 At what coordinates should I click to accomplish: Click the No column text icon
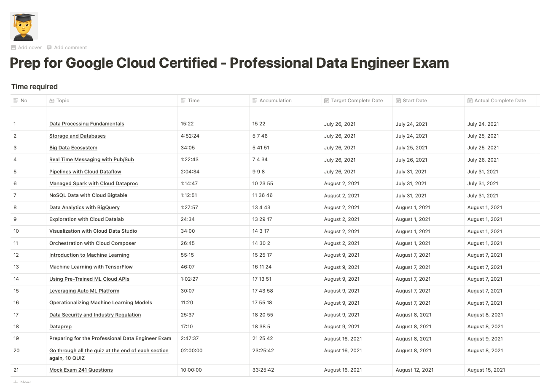[16, 101]
